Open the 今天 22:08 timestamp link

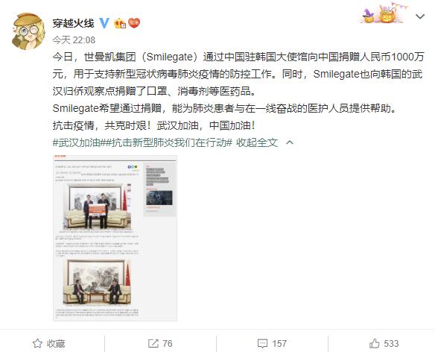click(74, 40)
